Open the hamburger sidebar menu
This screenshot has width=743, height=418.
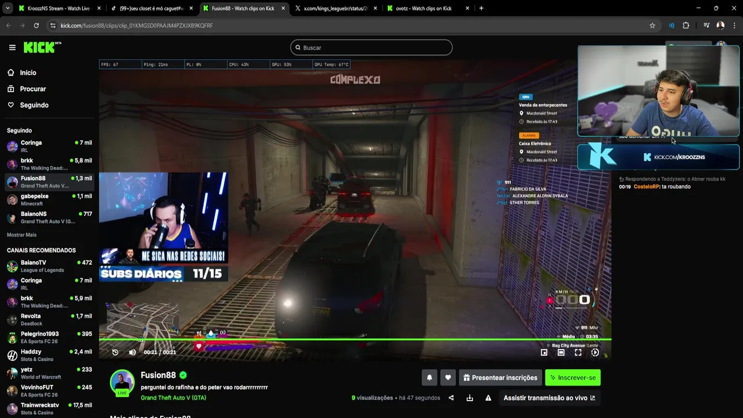point(12,48)
